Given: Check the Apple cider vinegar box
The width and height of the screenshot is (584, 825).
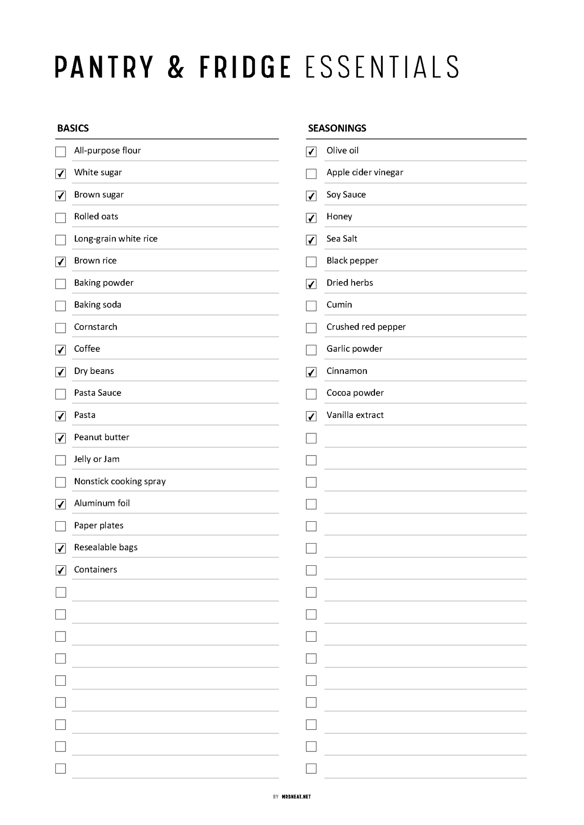Looking at the screenshot, I should 311,174.
